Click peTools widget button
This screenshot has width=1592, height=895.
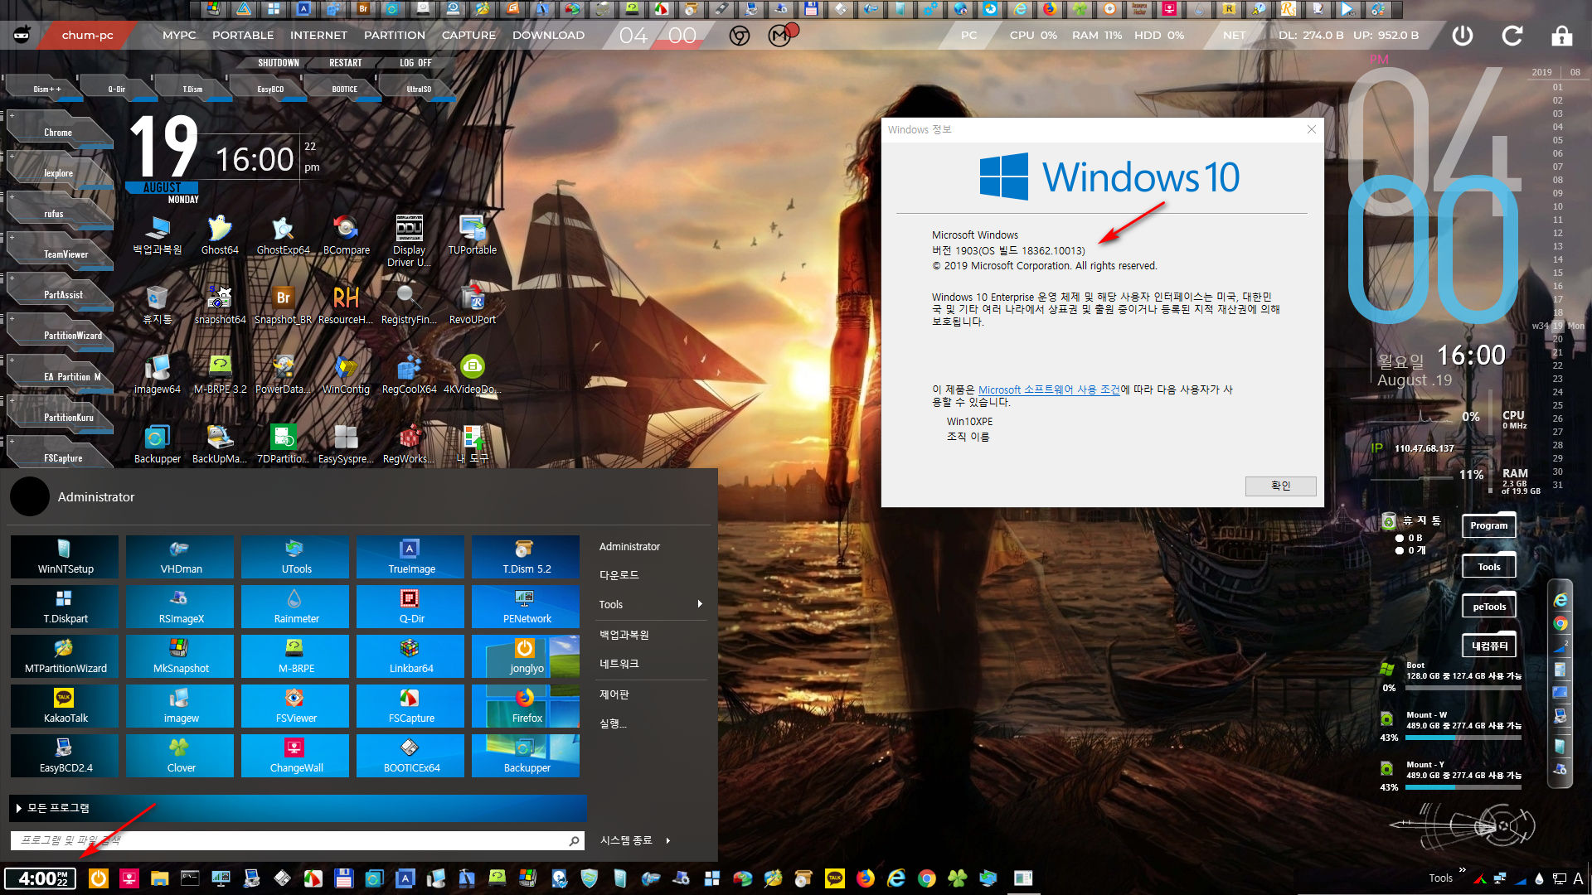[x=1489, y=607]
